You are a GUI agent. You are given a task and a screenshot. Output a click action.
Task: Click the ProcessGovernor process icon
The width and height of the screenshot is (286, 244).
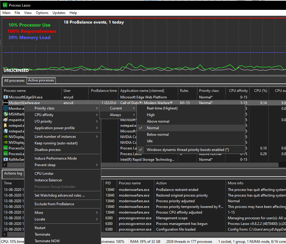tap(6, 148)
